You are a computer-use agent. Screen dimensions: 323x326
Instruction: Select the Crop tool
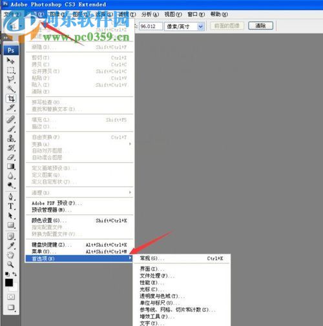point(11,98)
